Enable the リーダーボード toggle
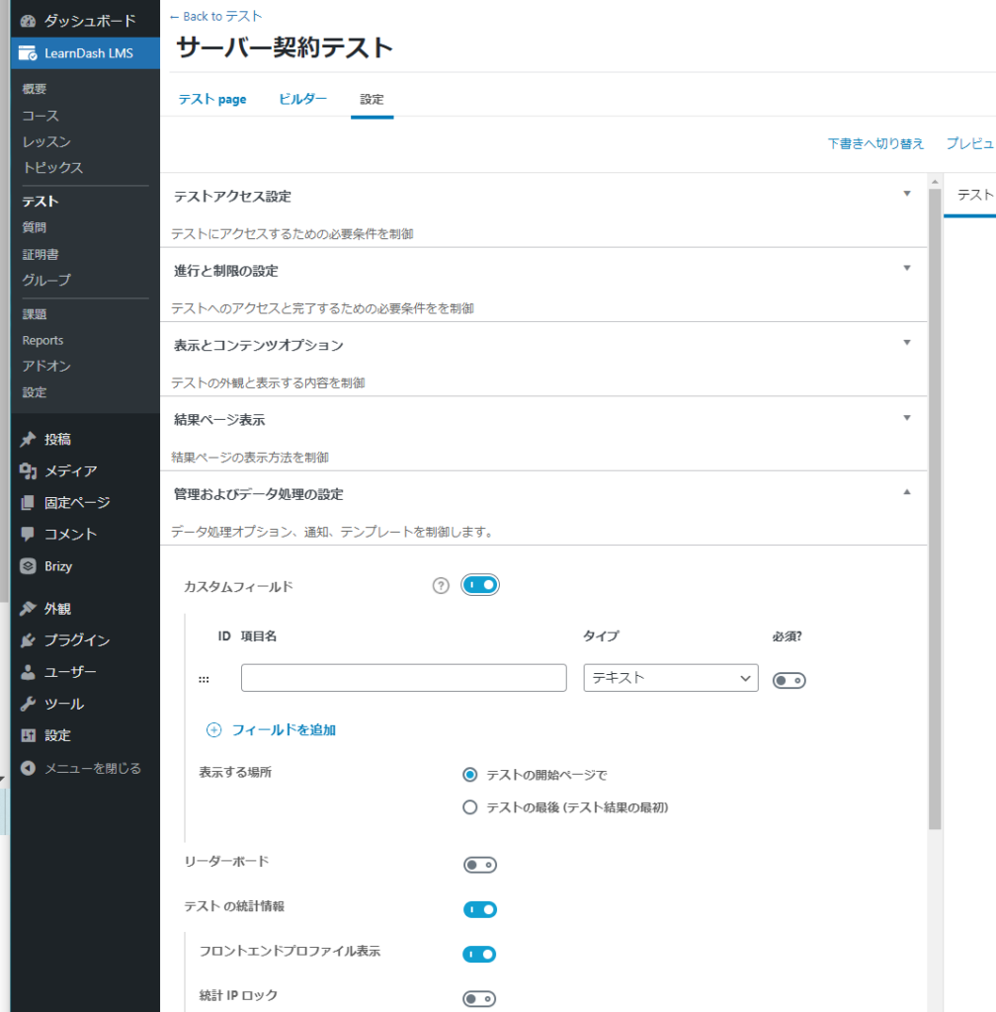This screenshot has height=1012, width=996. tap(480, 866)
